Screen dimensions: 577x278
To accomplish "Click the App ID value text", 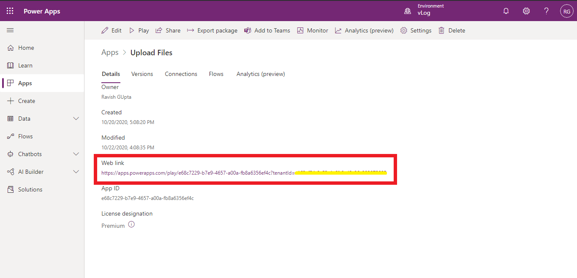I will (x=147, y=198).
